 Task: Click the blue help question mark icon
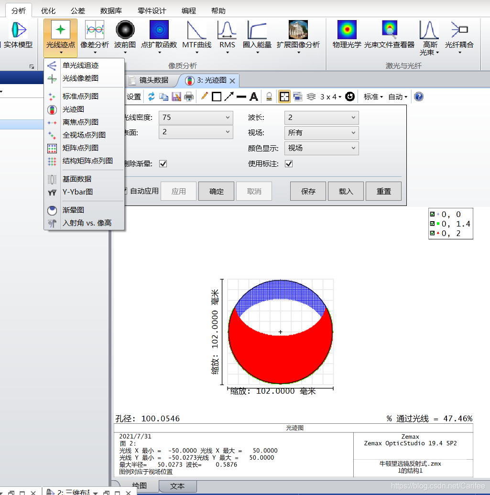pyautogui.click(x=419, y=97)
